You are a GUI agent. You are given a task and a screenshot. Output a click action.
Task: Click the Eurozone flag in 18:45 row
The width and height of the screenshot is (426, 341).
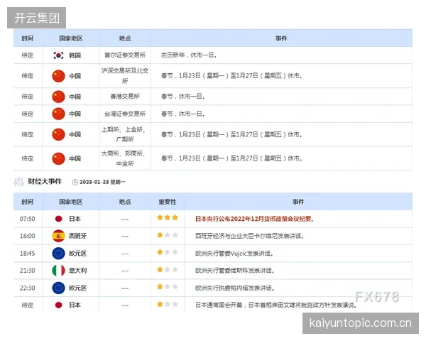58,254
